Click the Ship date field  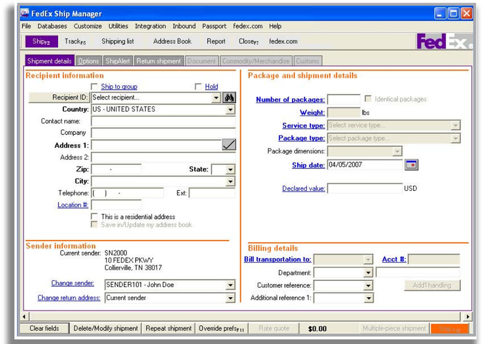(365, 165)
